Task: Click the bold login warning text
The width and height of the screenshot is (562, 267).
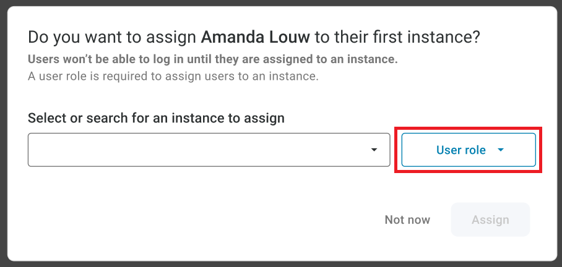Action: [x=212, y=60]
